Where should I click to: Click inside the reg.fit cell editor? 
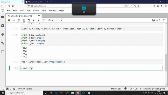(92, 68)
